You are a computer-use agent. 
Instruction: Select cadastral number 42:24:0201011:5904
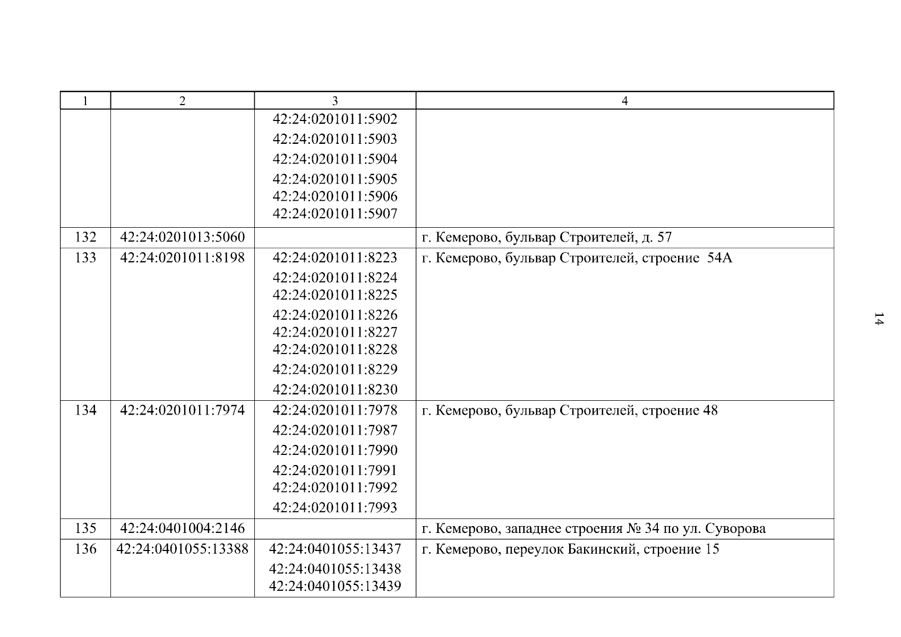(334, 159)
